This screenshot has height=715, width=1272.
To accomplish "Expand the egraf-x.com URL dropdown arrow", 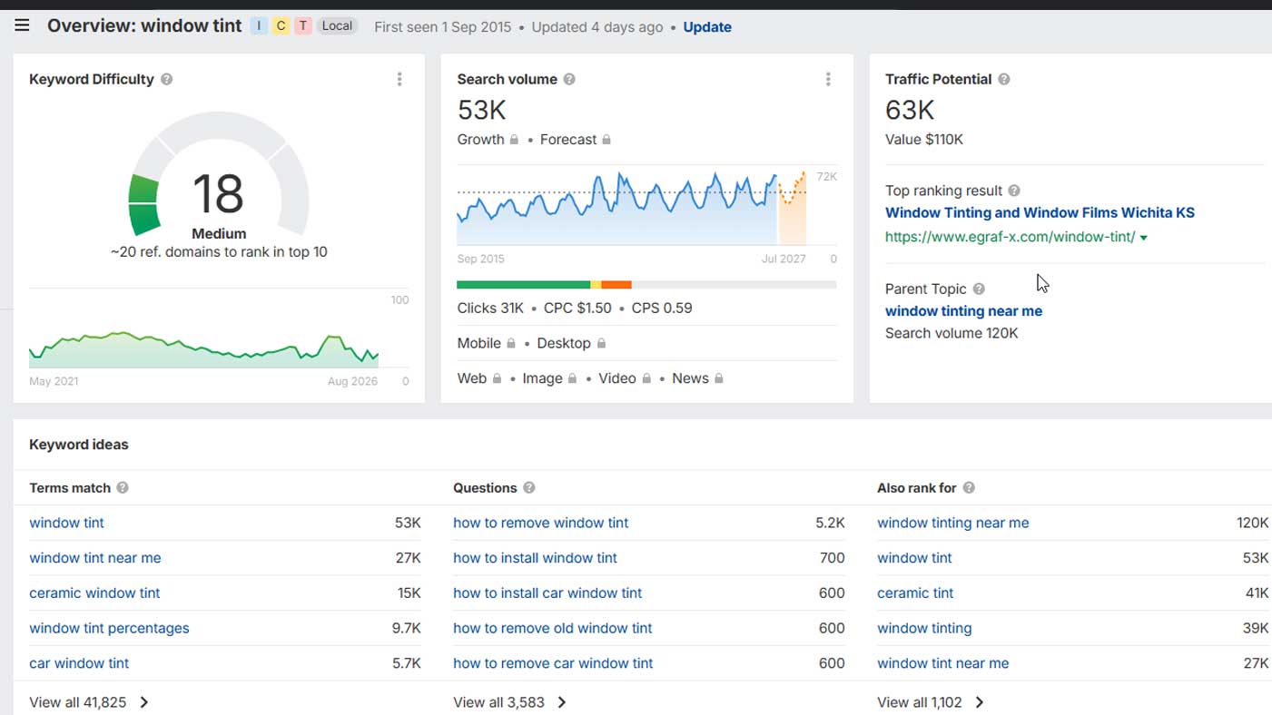I will (x=1144, y=238).
